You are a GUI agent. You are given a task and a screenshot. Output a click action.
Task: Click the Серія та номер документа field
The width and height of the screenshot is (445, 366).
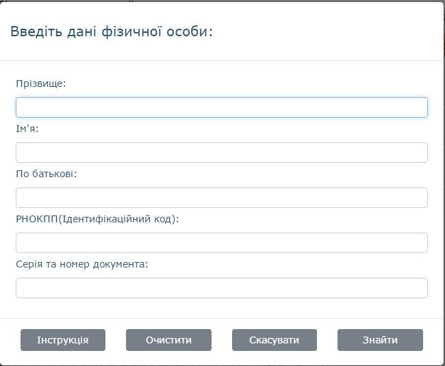point(221,288)
